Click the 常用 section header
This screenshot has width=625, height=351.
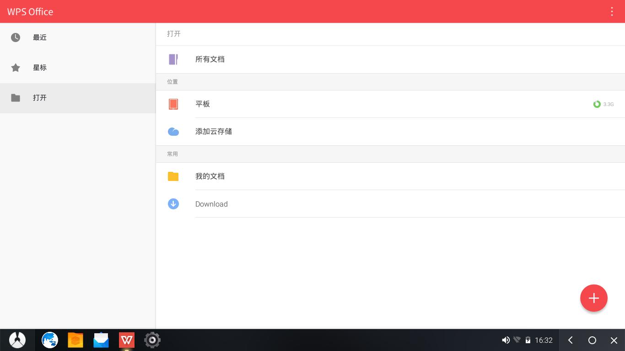(172, 154)
